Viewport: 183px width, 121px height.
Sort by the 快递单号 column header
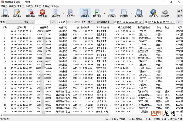point(44,27)
